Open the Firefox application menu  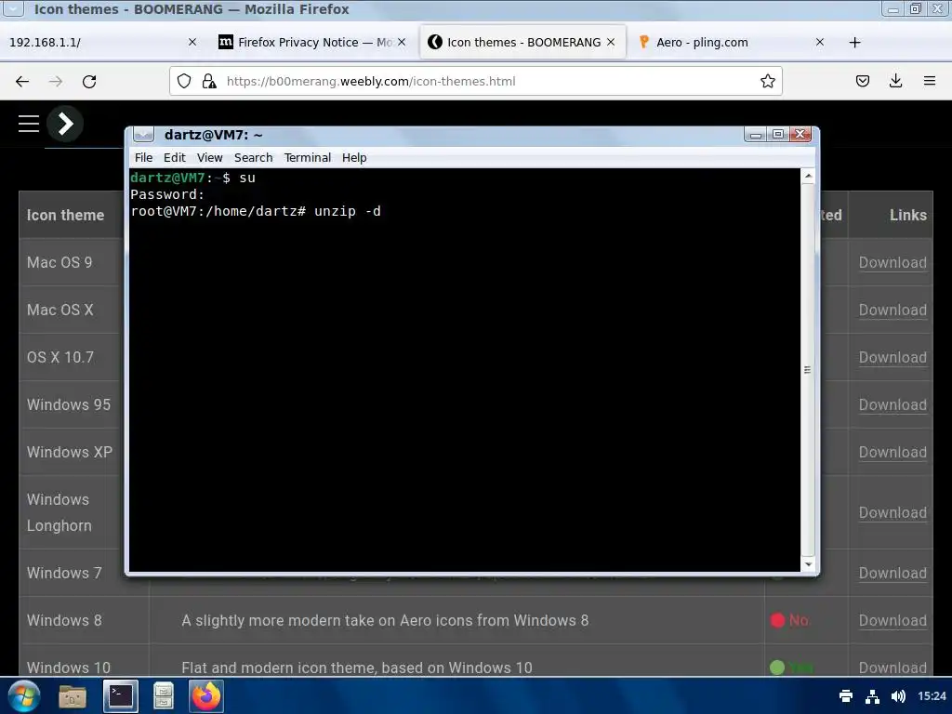(x=930, y=82)
